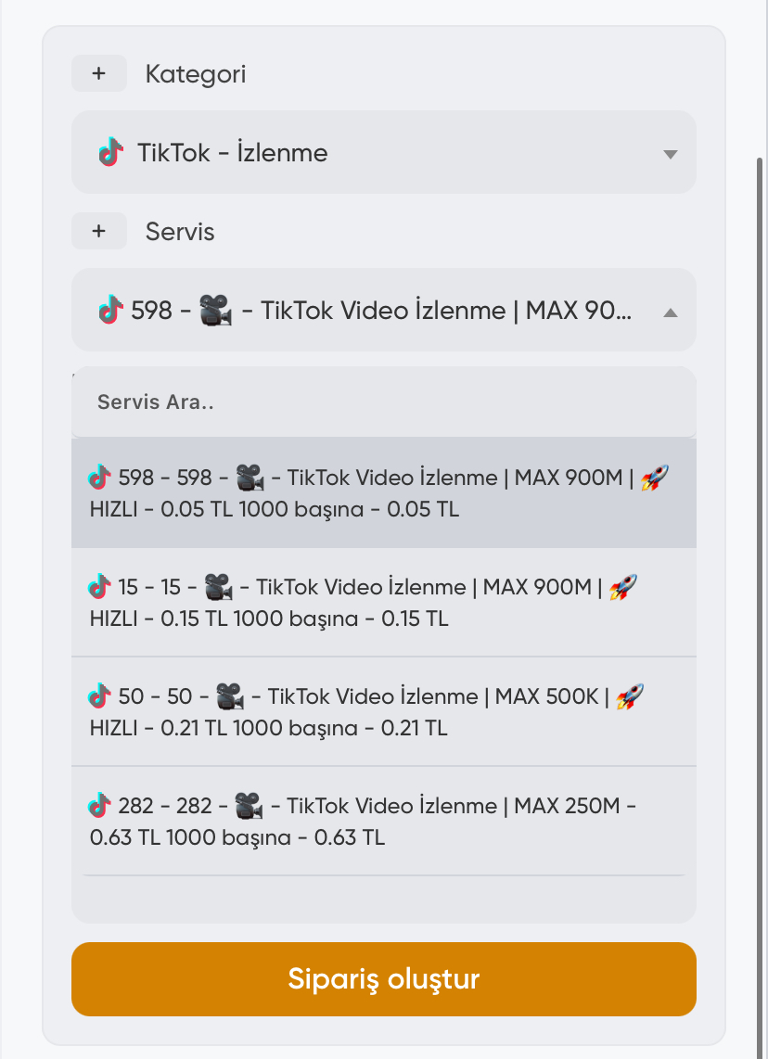Select the MAX 250M service at 0.63 TL
Image resolution: width=768 pixels, height=1059 pixels.
(x=384, y=822)
